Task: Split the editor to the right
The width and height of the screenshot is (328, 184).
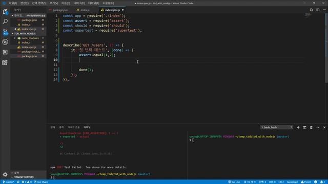Action: click(x=318, y=10)
